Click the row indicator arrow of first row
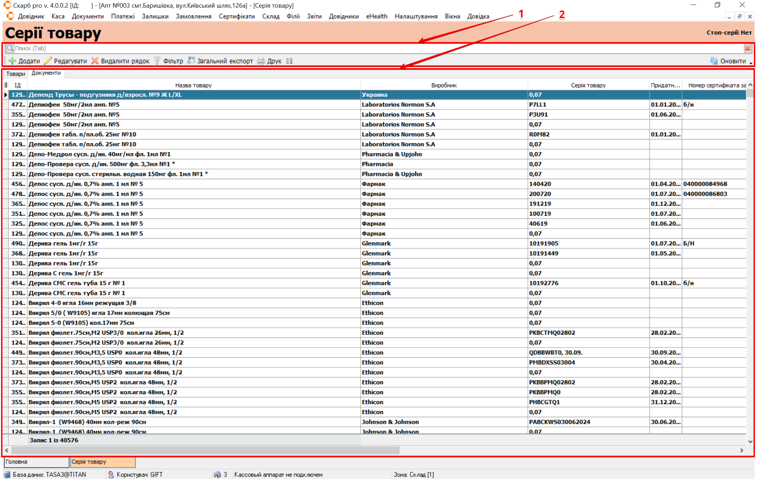Screen dimensions: 757x479 click(x=6, y=95)
